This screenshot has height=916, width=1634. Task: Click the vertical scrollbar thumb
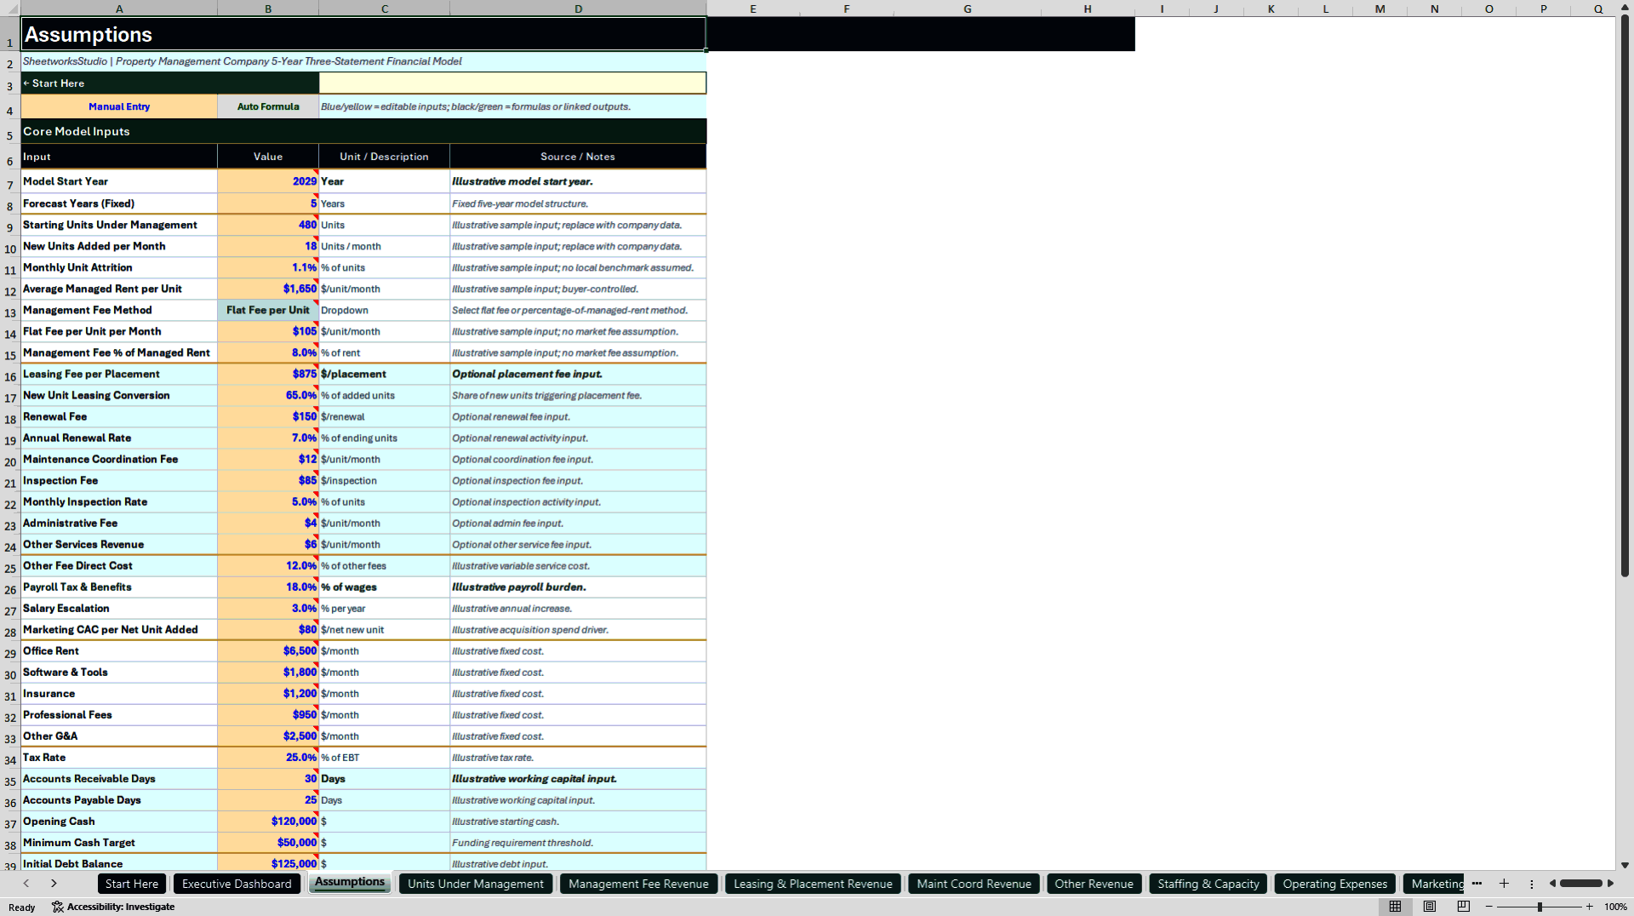[x=1625, y=296]
